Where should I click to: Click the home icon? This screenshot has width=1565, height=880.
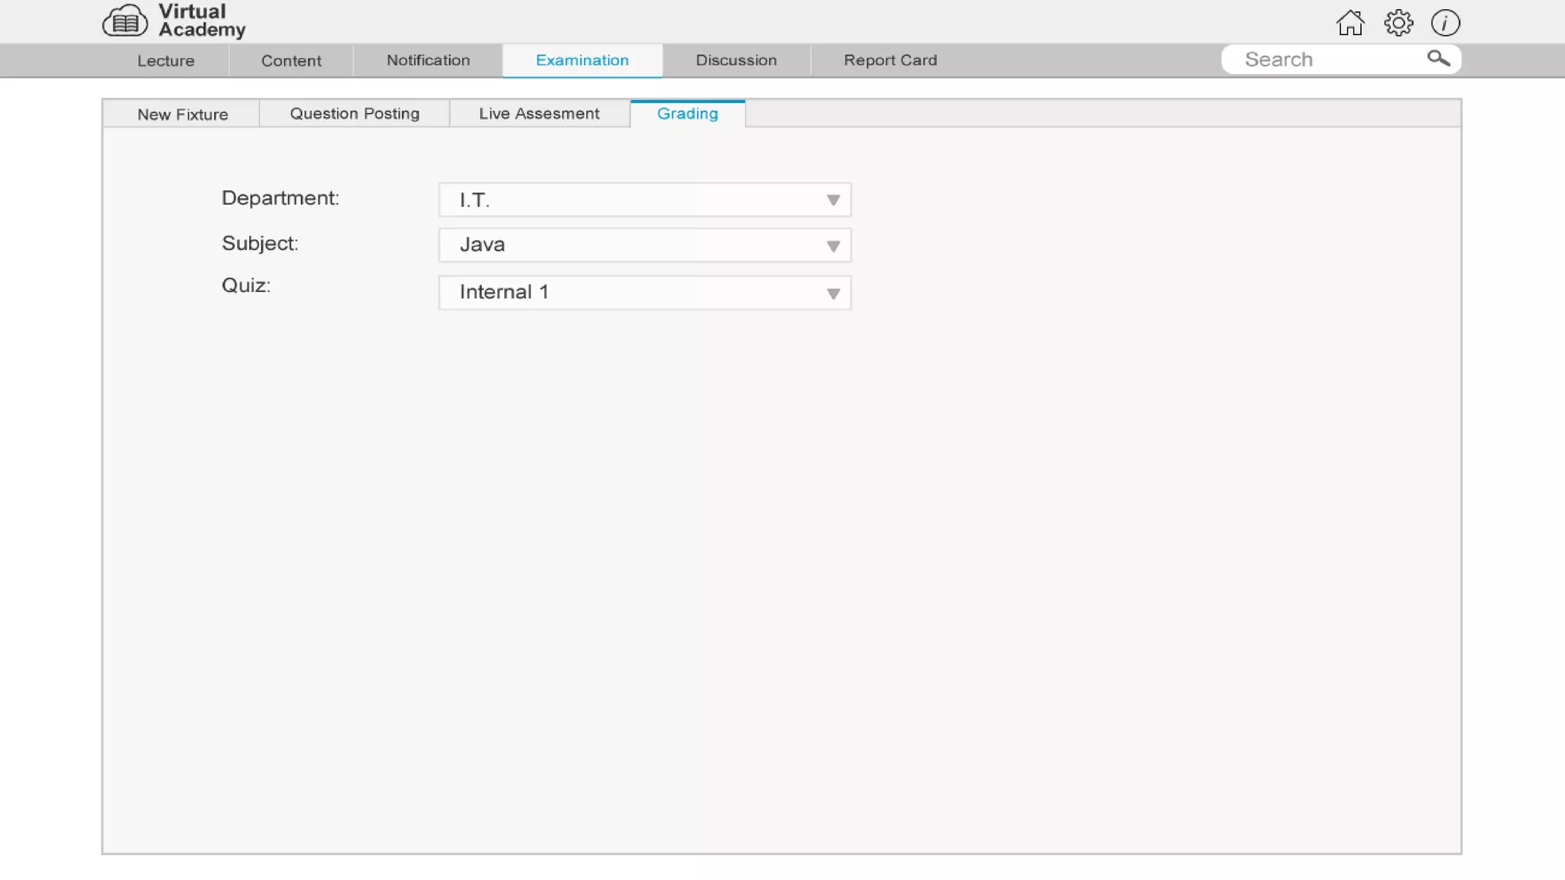pos(1350,23)
